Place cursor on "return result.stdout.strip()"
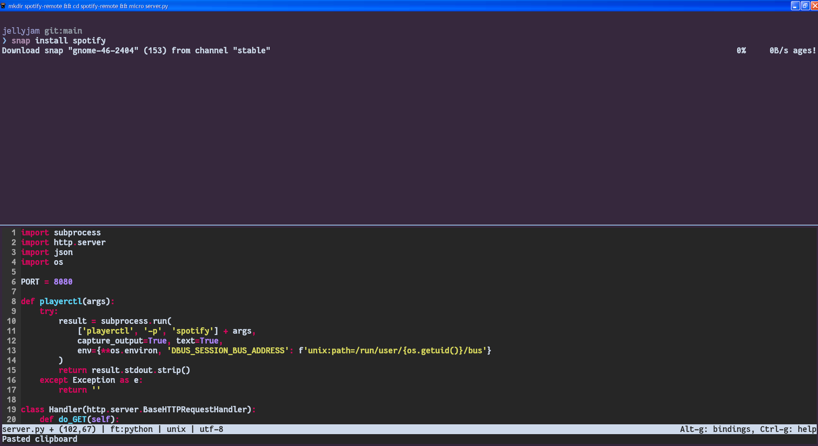 tap(124, 370)
